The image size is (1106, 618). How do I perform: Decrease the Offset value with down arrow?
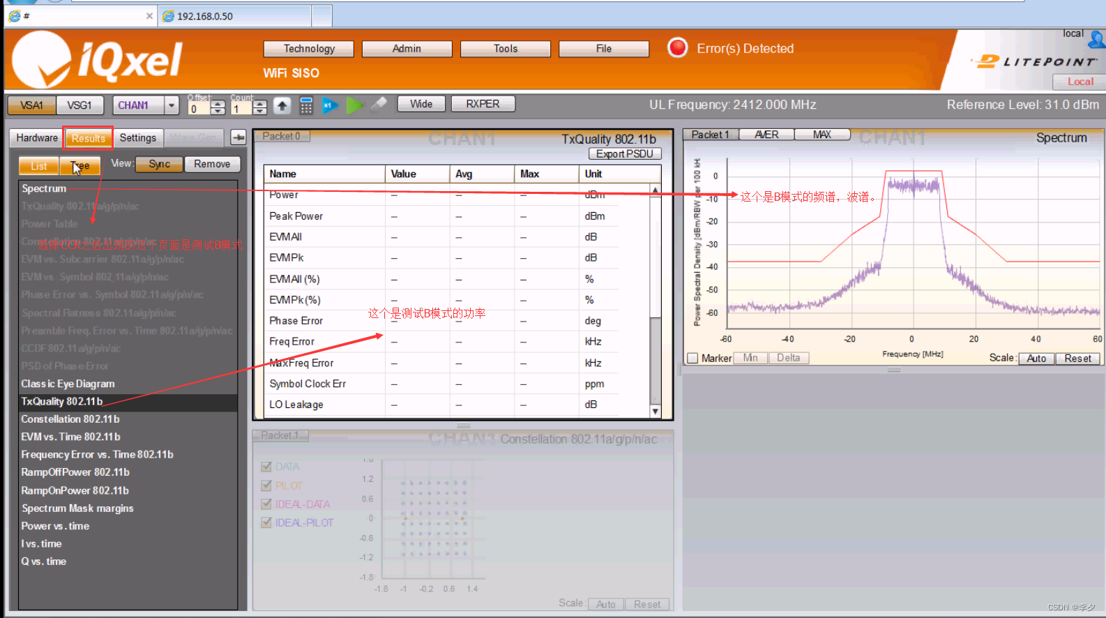218,111
